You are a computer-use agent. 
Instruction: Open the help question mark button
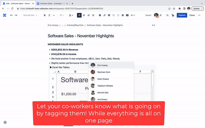click(5, 123)
